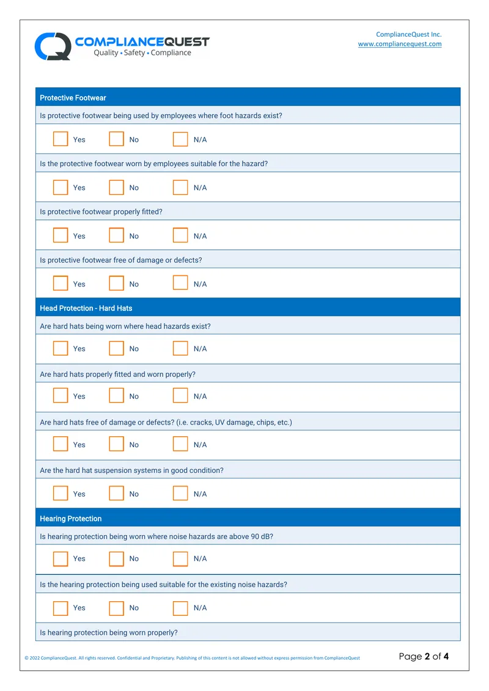Viewport: 489px width, 691px height.
Task: Check N/A for protective footwear properly fitted
Action: coord(180,235)
